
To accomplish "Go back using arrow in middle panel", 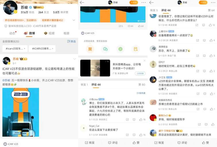I will (82, 3).
